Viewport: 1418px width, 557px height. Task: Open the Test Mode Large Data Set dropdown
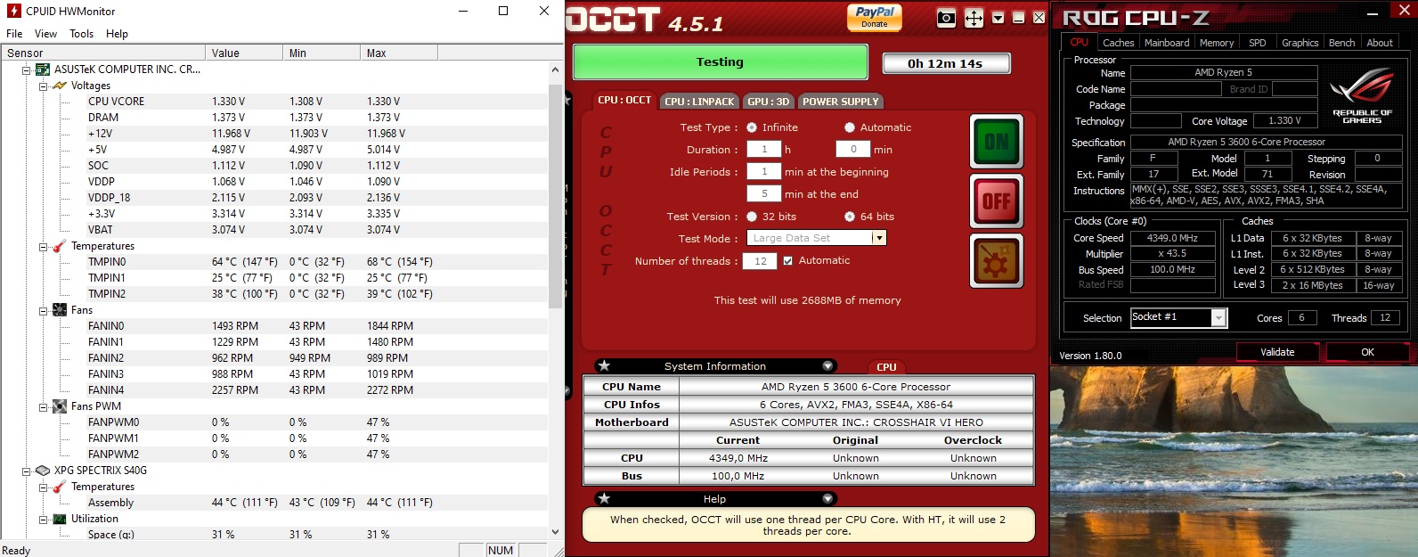[x=879, y=238]
